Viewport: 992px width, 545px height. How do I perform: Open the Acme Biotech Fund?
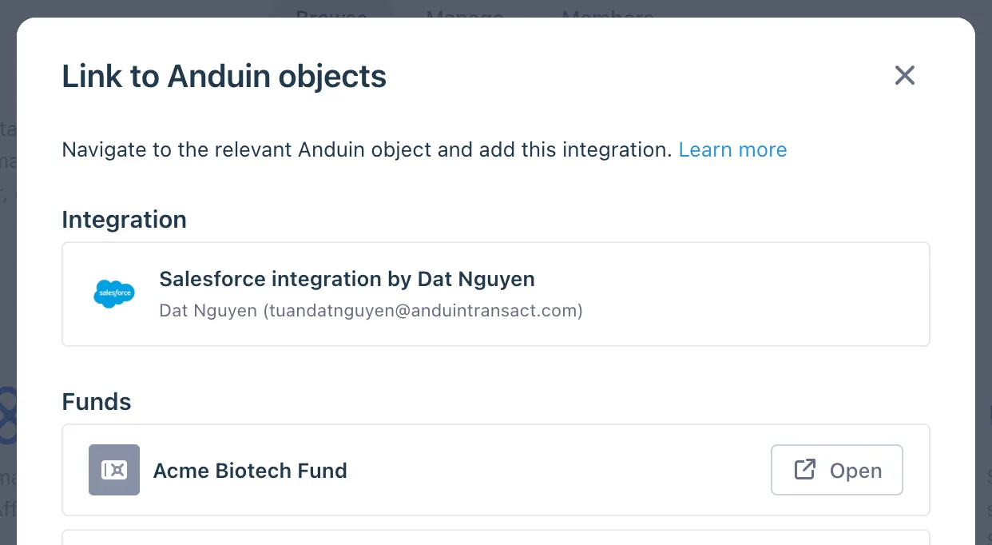click(x=837, y=470)
